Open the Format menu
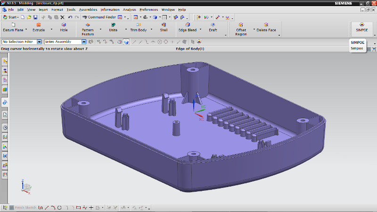The height and width of the screenshot is (212, 377). point(57,9)
